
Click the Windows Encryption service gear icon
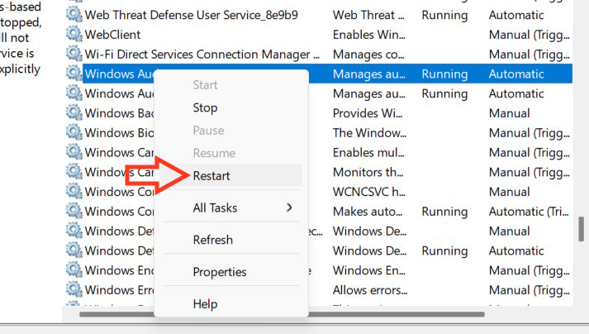pyautogui.click(x=74, y=270)
